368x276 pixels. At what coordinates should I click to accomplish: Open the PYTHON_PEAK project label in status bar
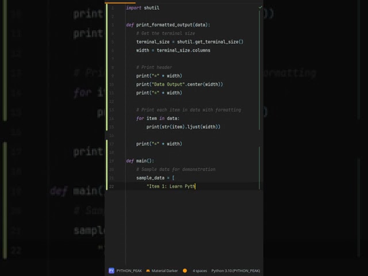[x=129, y=271]
